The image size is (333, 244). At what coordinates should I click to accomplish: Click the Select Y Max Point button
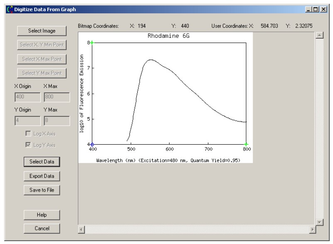tap(42, 73)
